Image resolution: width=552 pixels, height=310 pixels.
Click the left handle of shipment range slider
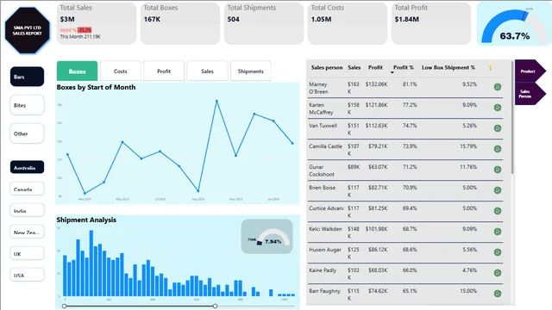(x=64, y=307)
